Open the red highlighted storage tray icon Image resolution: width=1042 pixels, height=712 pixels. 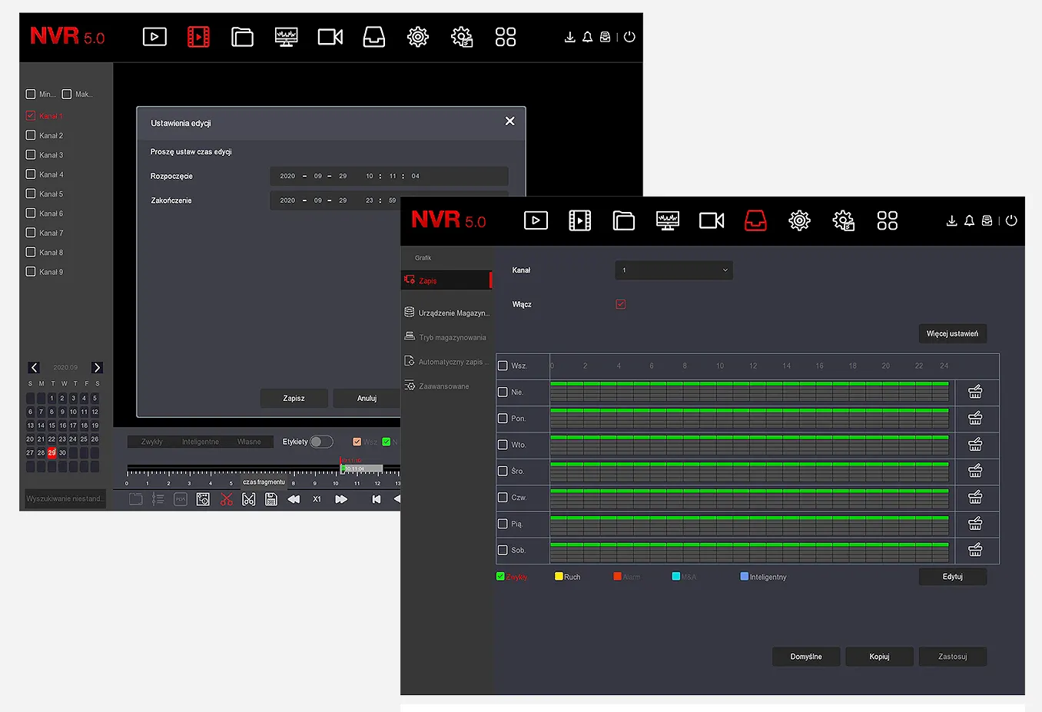pos(755,221)
